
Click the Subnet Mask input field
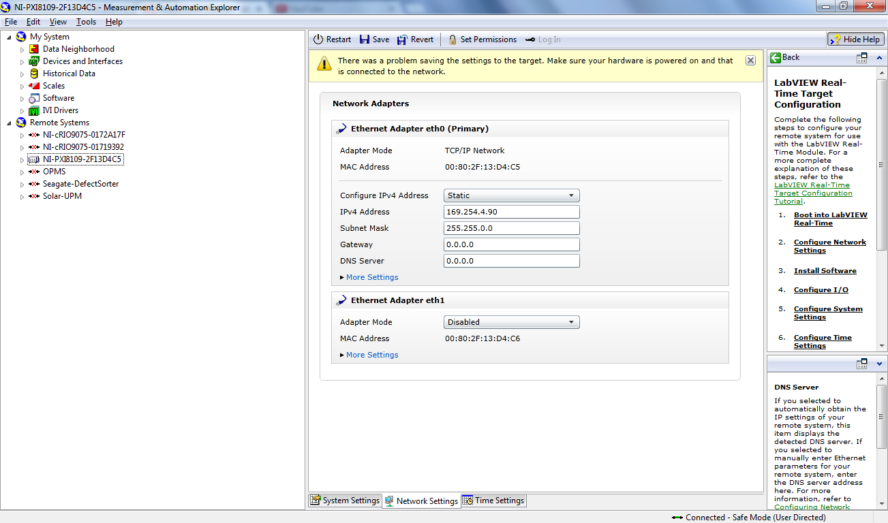512,228
